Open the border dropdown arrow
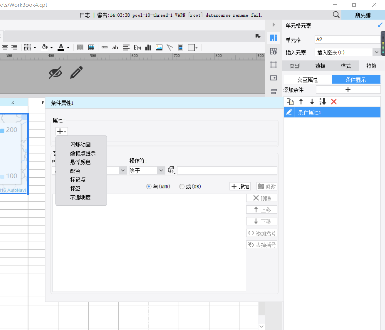This screenshot has height=330, width=385. (35, 48)
